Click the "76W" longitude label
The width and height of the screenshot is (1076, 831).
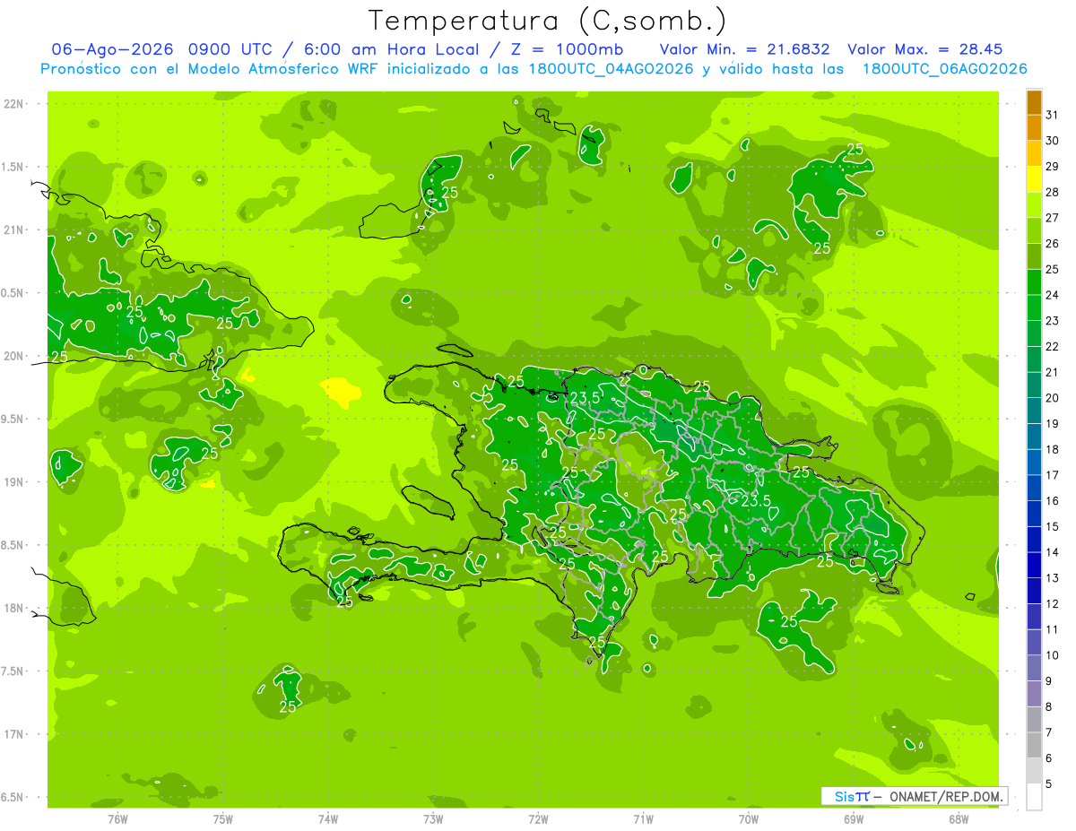click(117, 818)
